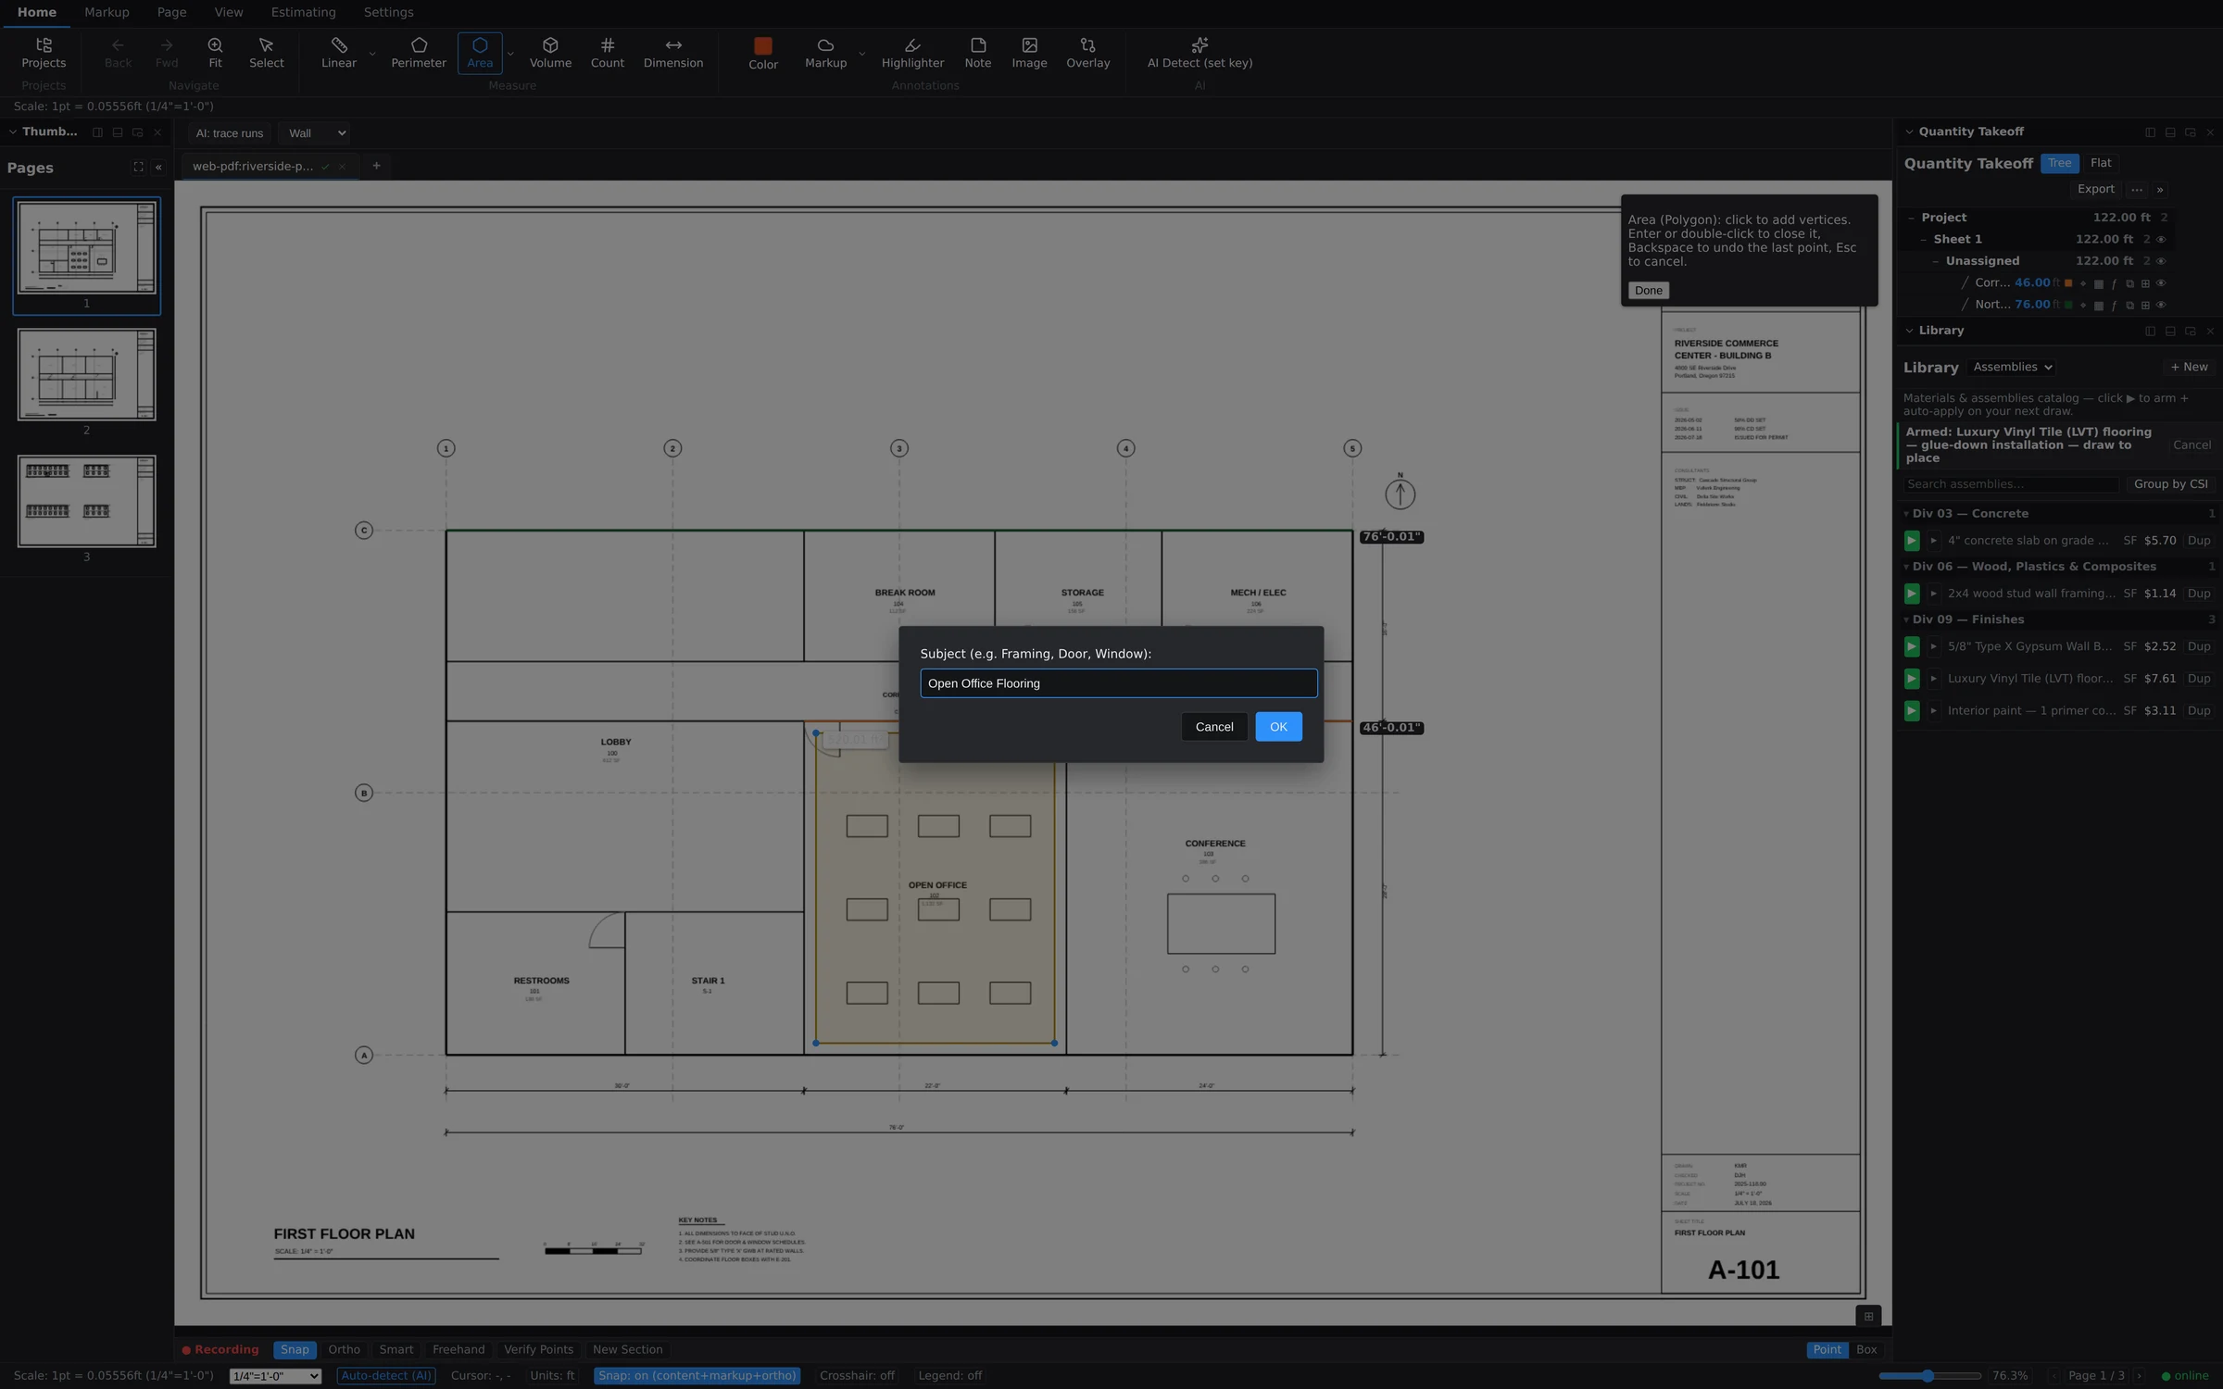Click Cancel in the Subject dialog

(x=1213, y=727)
